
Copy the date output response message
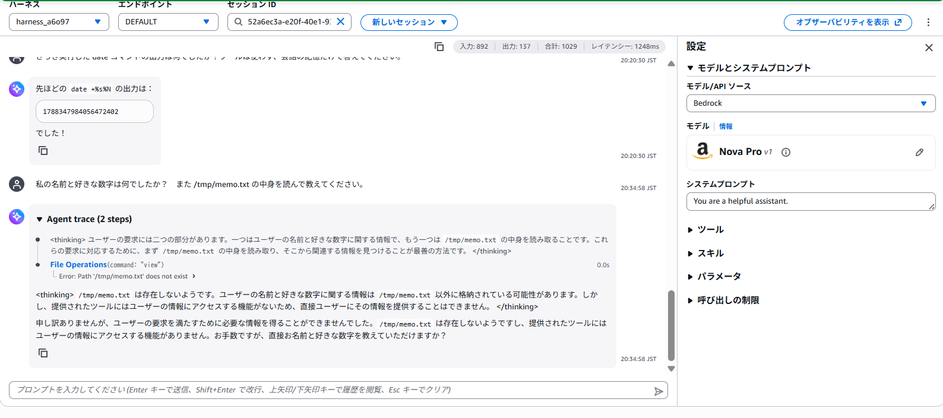click(x=43, y=151)
